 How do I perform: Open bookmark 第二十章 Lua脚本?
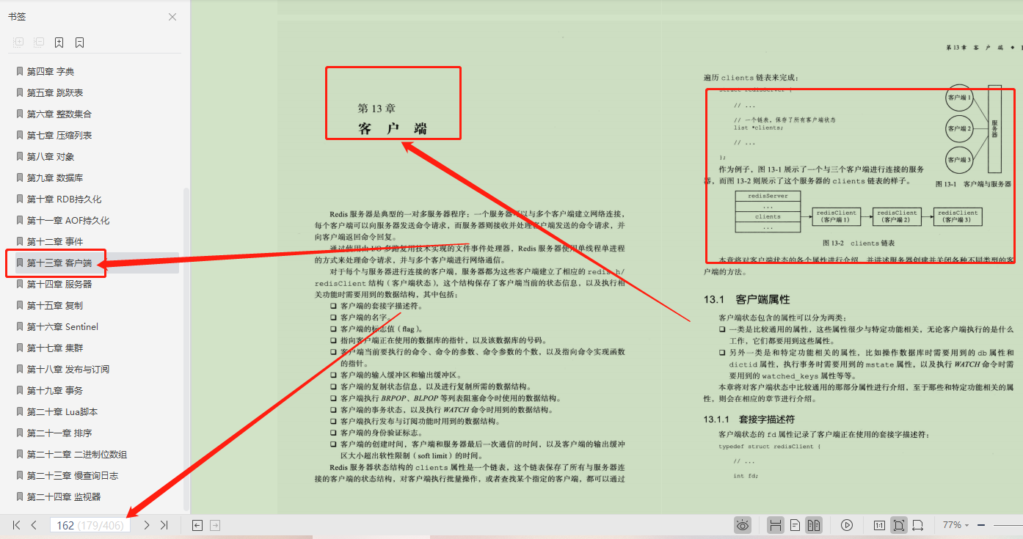[62, 411]
